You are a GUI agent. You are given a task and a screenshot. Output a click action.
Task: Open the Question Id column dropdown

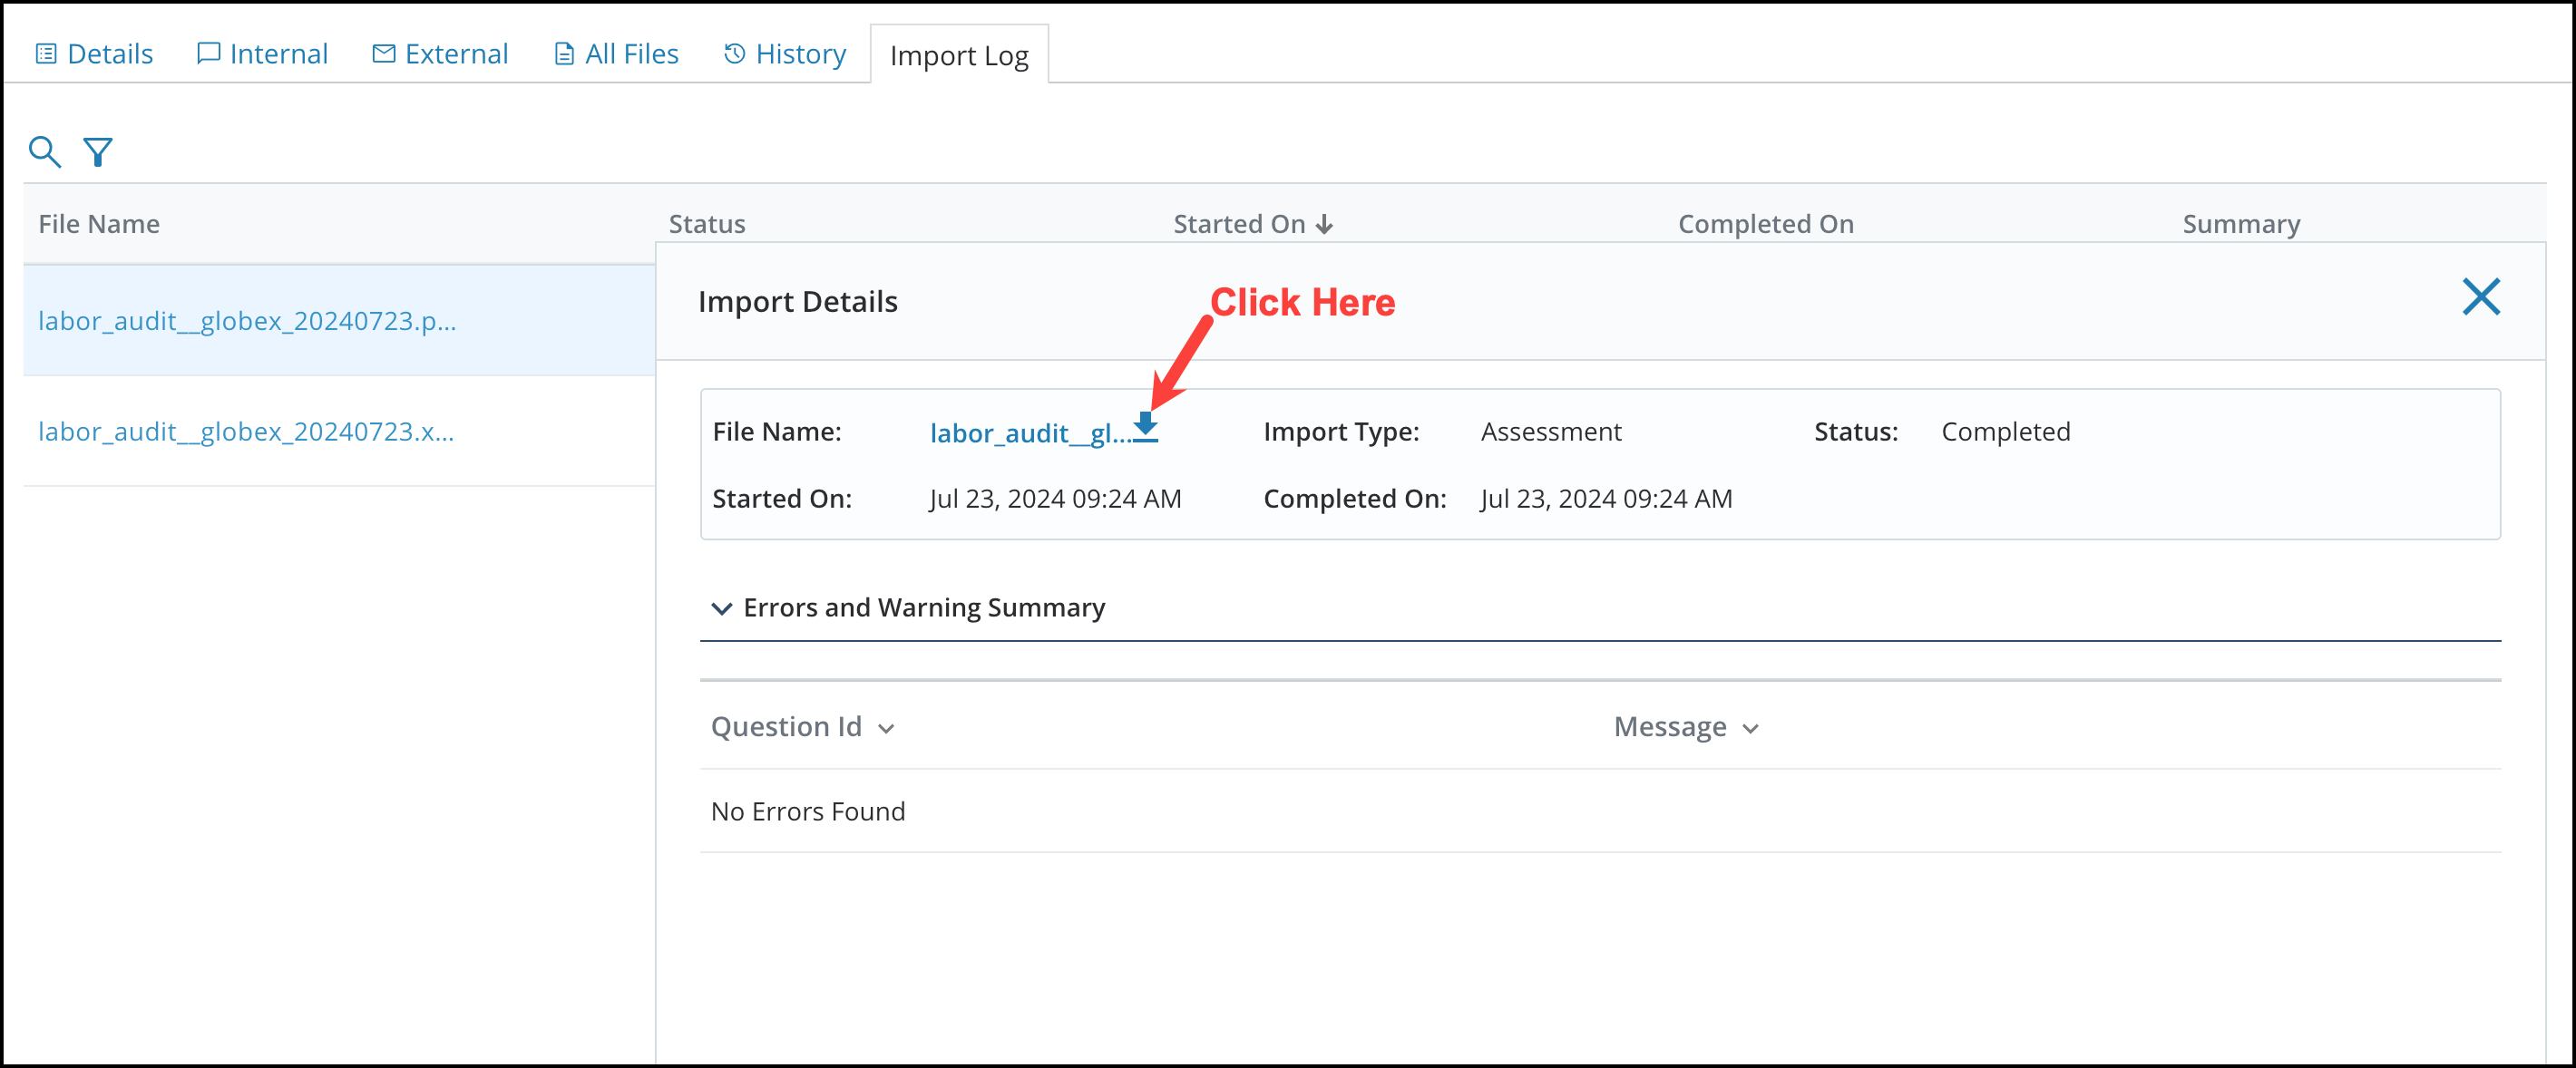coord(888,729)
